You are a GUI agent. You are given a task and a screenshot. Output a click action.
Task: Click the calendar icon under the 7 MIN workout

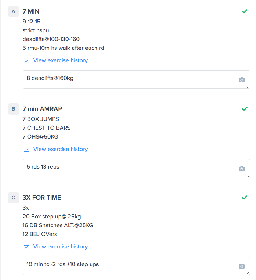coord(26,60)
